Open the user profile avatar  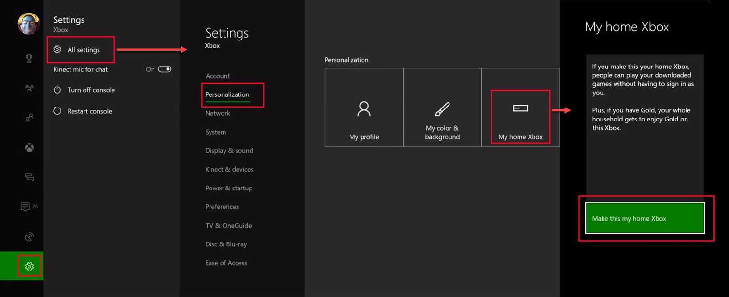pos(28,24)
